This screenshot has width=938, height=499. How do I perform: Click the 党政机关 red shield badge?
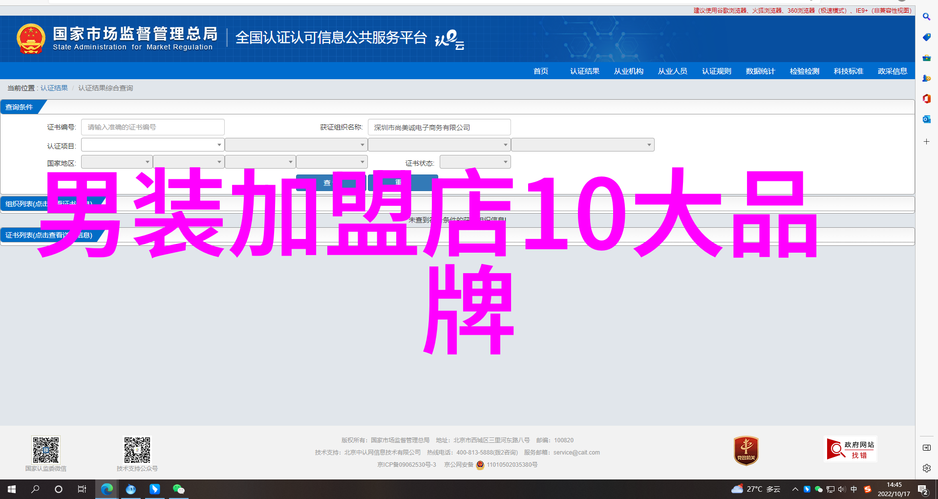(x=746, y=451)
